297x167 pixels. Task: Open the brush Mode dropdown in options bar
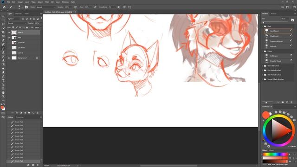pos(45,7)
